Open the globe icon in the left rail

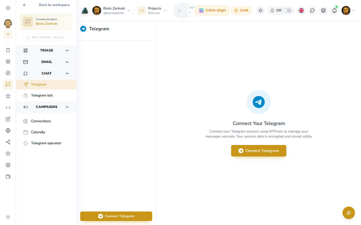click(8, 130)
